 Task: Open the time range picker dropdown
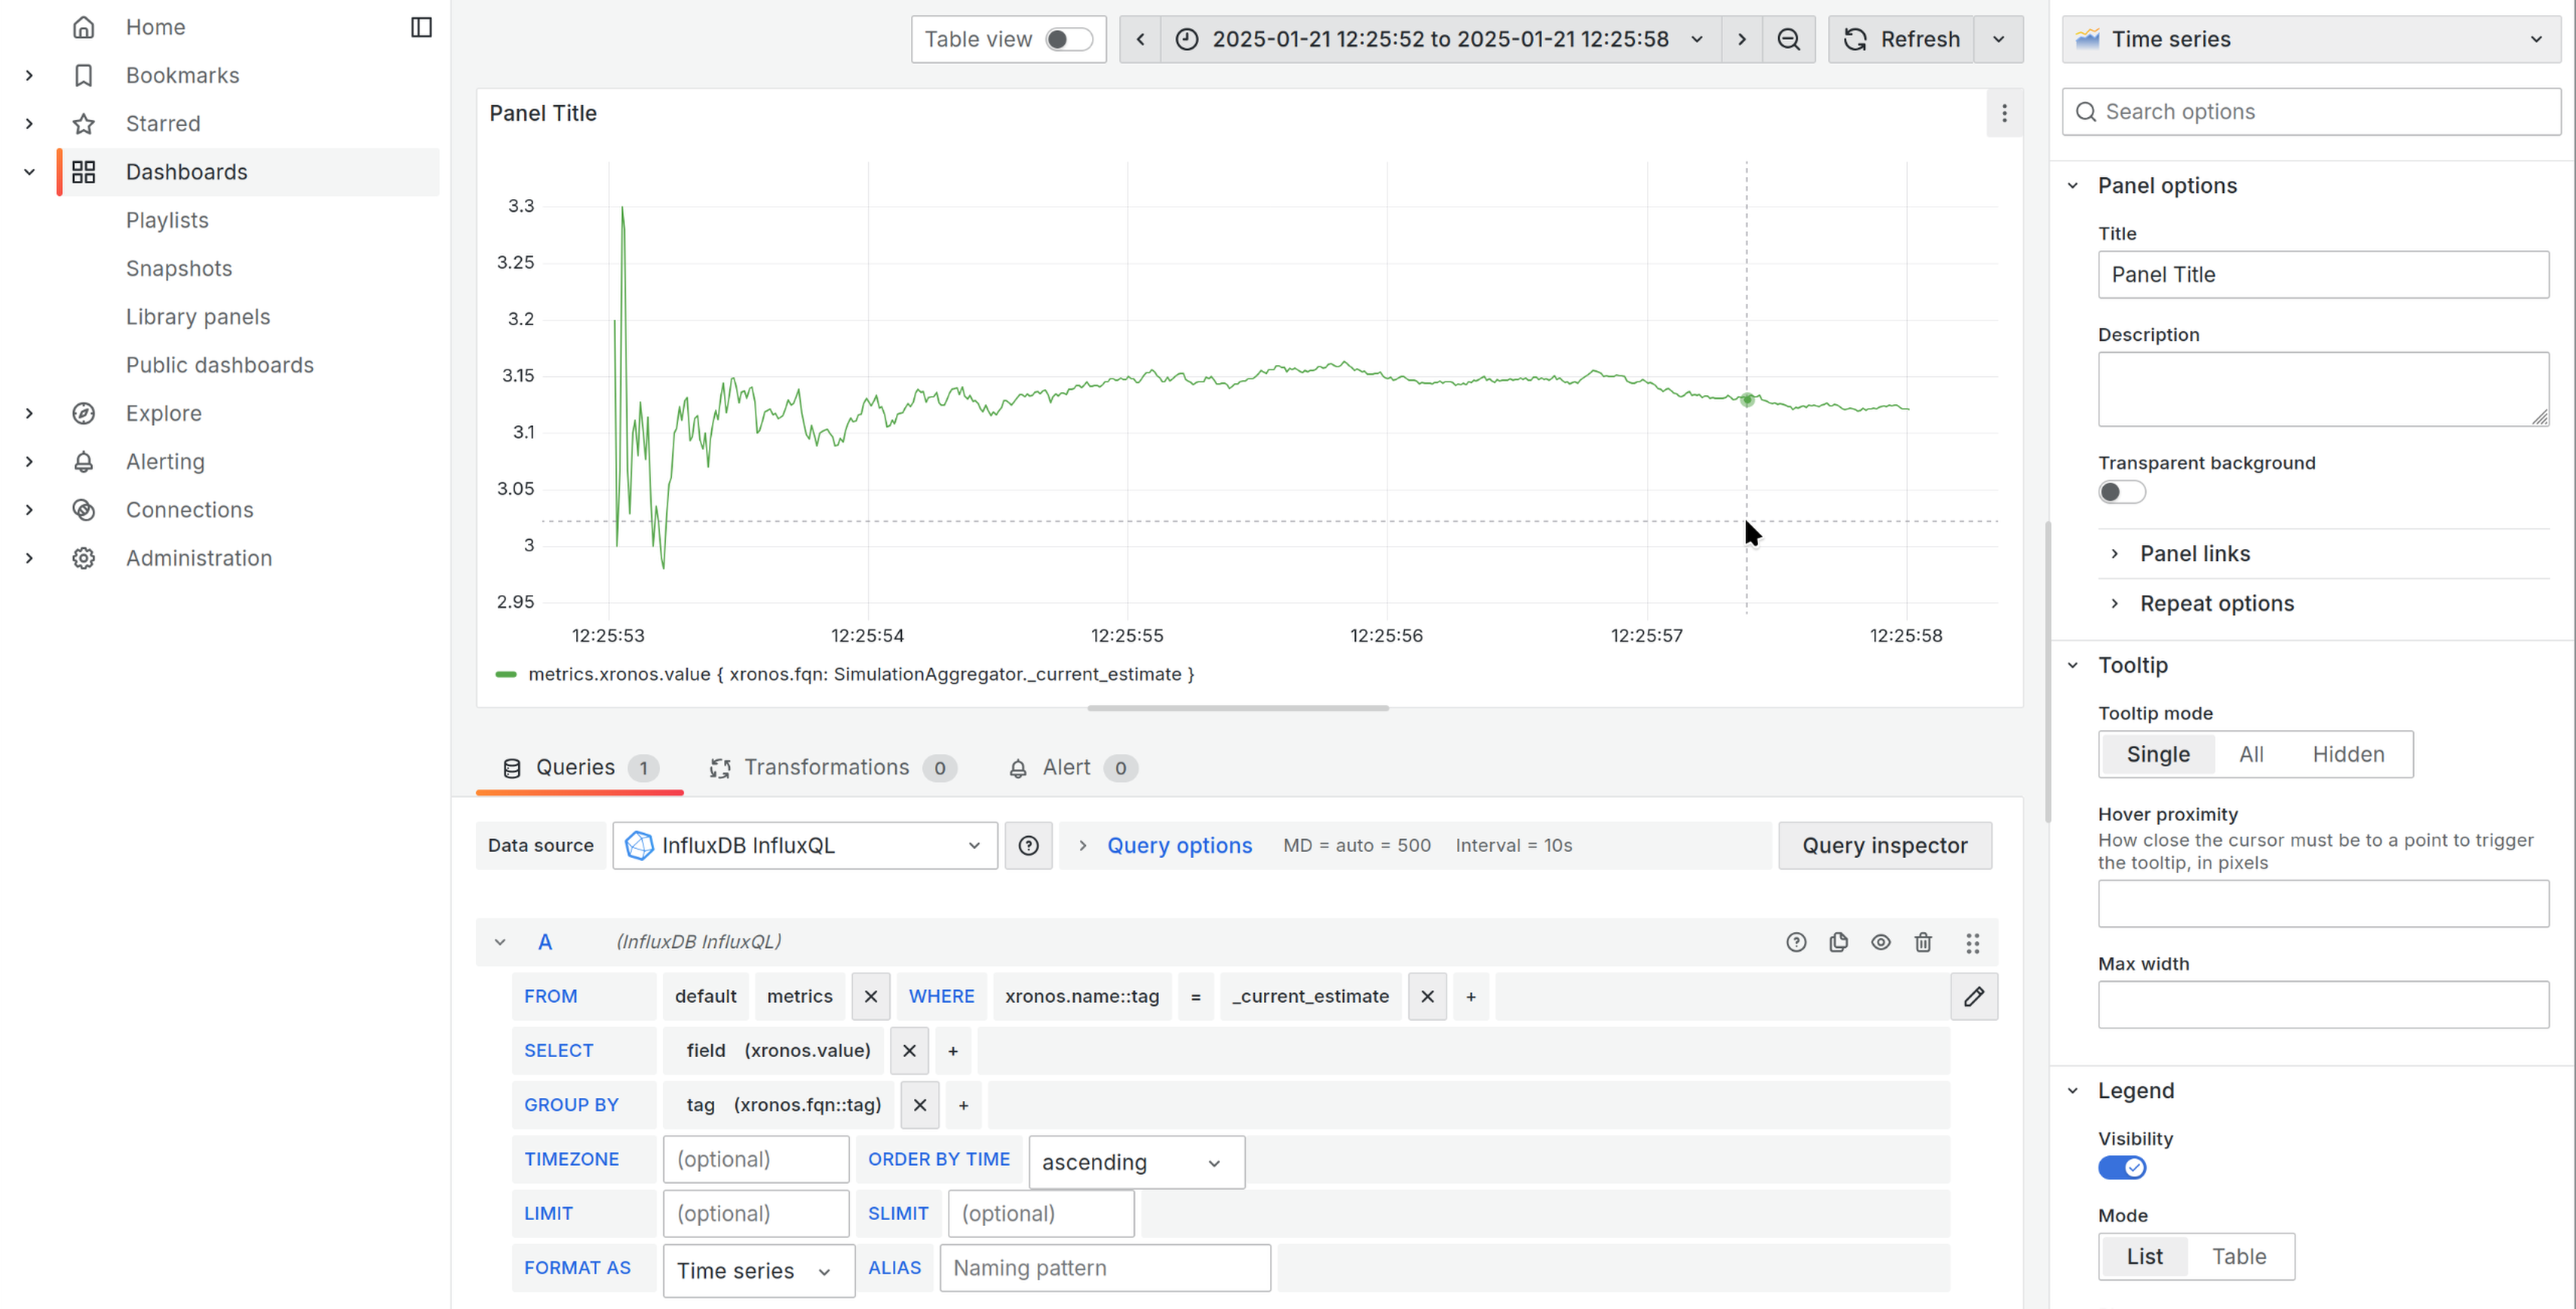[1440, 39]
